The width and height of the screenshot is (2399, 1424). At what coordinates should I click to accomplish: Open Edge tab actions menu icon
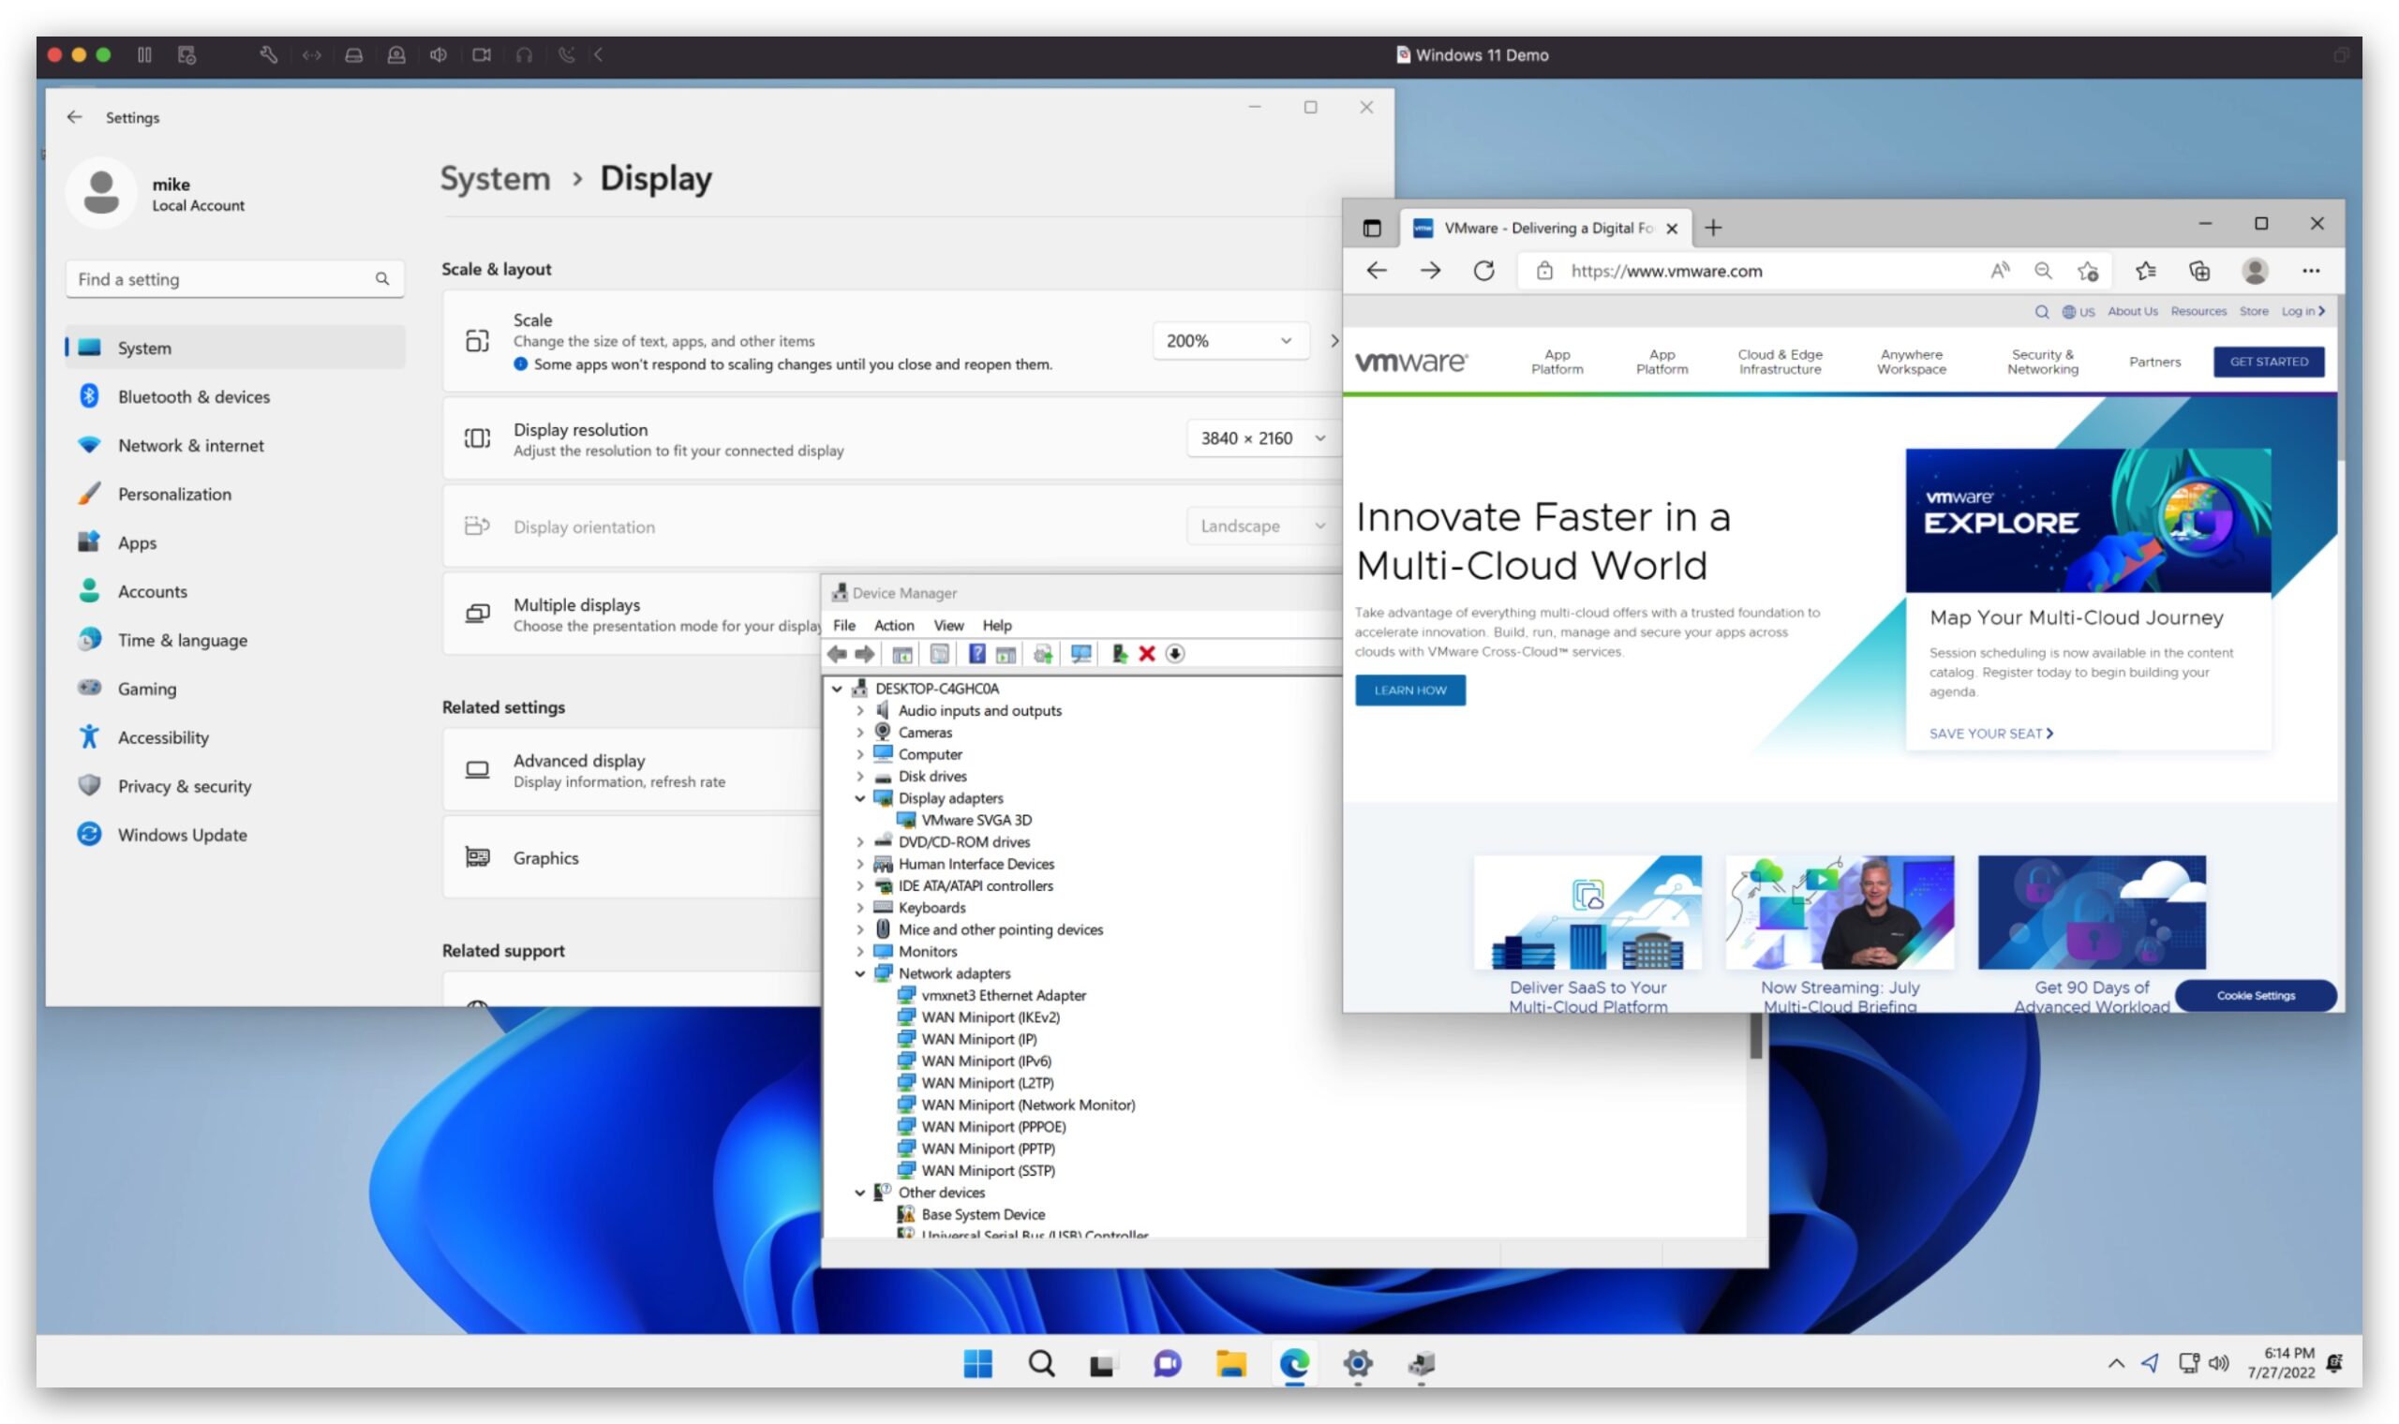1372,228
